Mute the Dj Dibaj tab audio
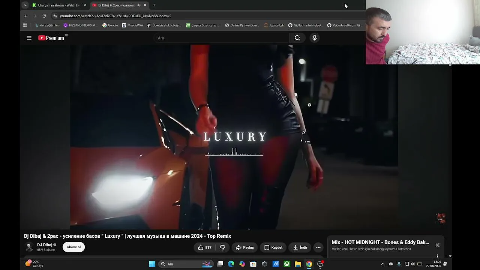This screenshot has width=480, height=270. pos(139,5)
